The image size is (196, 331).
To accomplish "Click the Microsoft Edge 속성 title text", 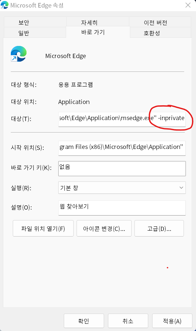I will coord(37,5).
